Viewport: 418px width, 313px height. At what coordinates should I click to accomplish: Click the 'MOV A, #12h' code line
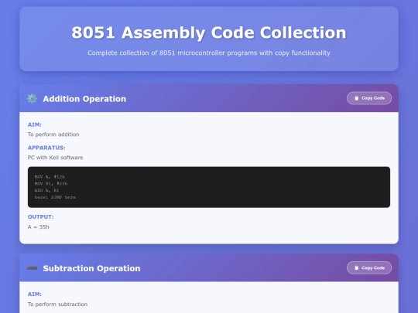50,177
